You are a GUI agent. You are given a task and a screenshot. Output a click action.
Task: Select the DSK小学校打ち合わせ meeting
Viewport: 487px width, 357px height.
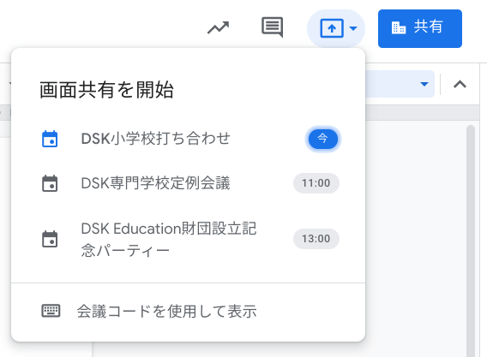point(189,139)
